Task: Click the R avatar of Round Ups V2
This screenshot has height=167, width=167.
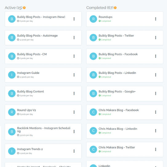Action: pos(12,112)
